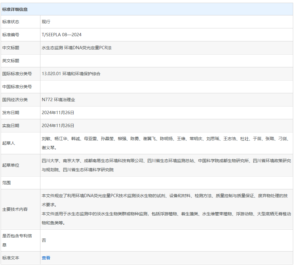The image size is (295, 266).
Task: Click the 实施日期 value 2024年11月26日
Action: (x=58, y=126)
